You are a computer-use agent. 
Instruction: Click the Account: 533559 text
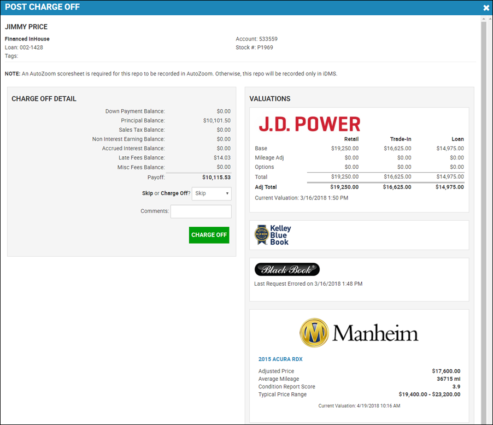[x=256, y=39]
